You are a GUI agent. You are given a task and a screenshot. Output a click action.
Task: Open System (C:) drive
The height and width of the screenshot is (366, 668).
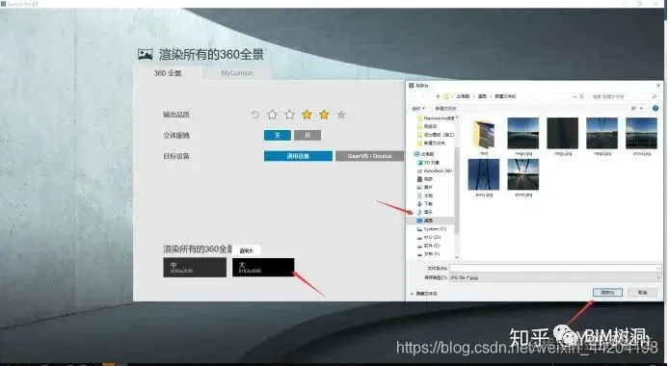[x=432, y=229]
